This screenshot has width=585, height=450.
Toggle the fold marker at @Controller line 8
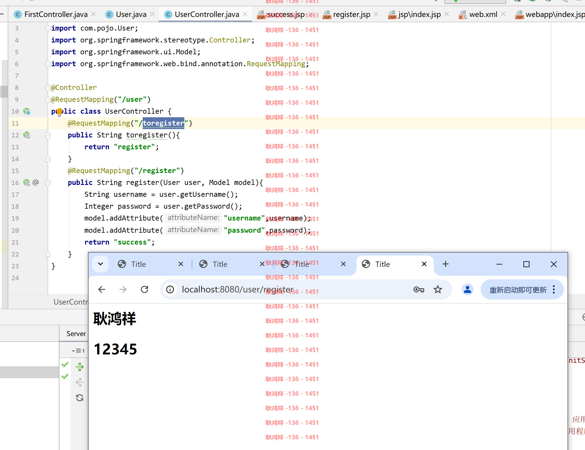(x=48, y=88)
